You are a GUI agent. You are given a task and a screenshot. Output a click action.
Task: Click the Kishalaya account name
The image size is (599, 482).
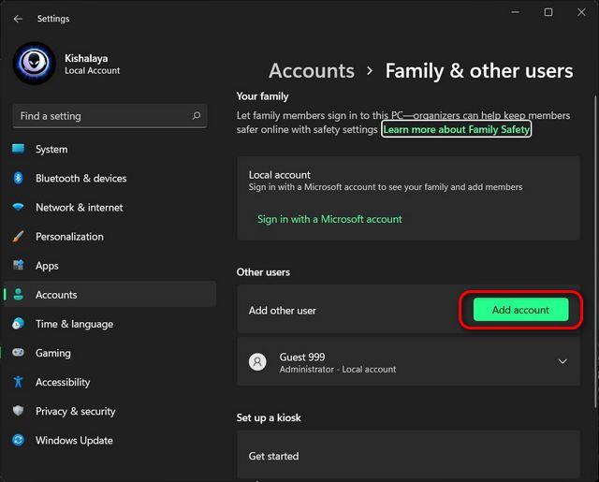coord(86,58)
